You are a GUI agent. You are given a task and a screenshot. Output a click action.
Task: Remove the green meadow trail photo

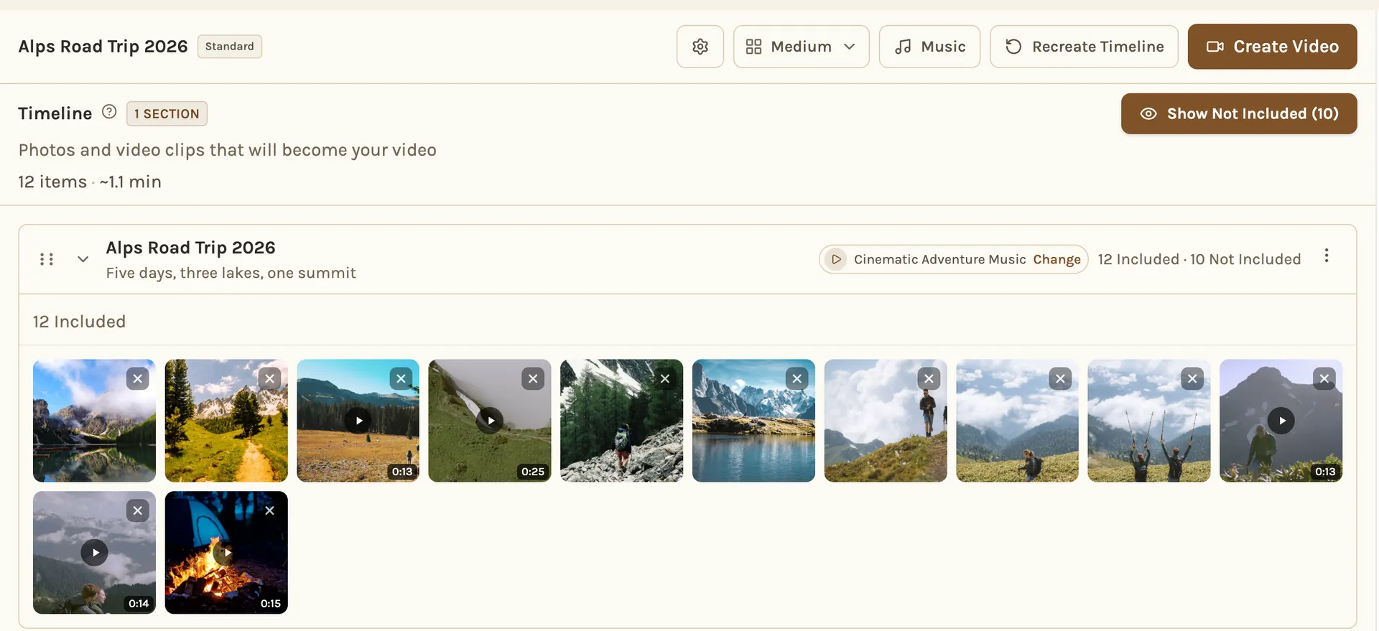269,378
